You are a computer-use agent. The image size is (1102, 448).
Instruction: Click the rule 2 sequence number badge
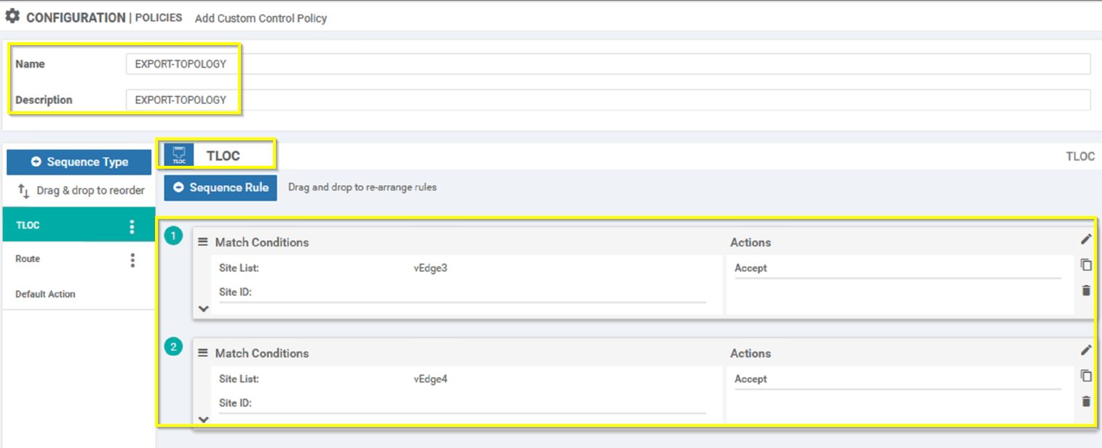pos(173,347)
